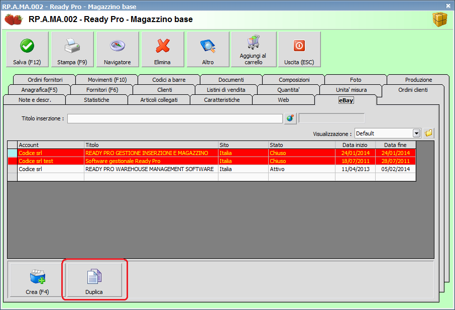Open the Foto tab

[x=356, y=80]
